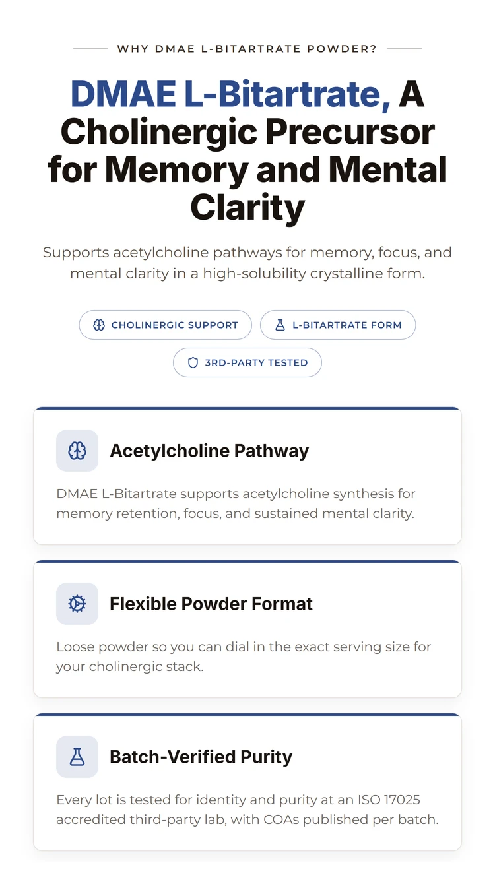Click the acetylcholine pathways subtitle paragraph
This screenshot has width=495, height=896.
(x=247, y=263)
